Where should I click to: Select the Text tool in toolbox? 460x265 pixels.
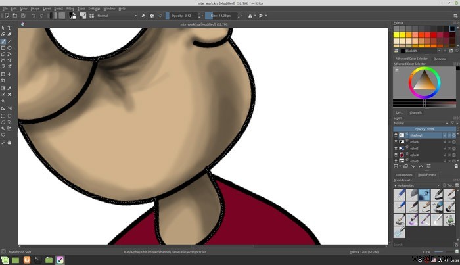[x=9, y=28]
